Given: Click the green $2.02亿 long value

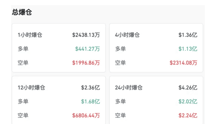Looking at the screenshot, I should (188, 101).
